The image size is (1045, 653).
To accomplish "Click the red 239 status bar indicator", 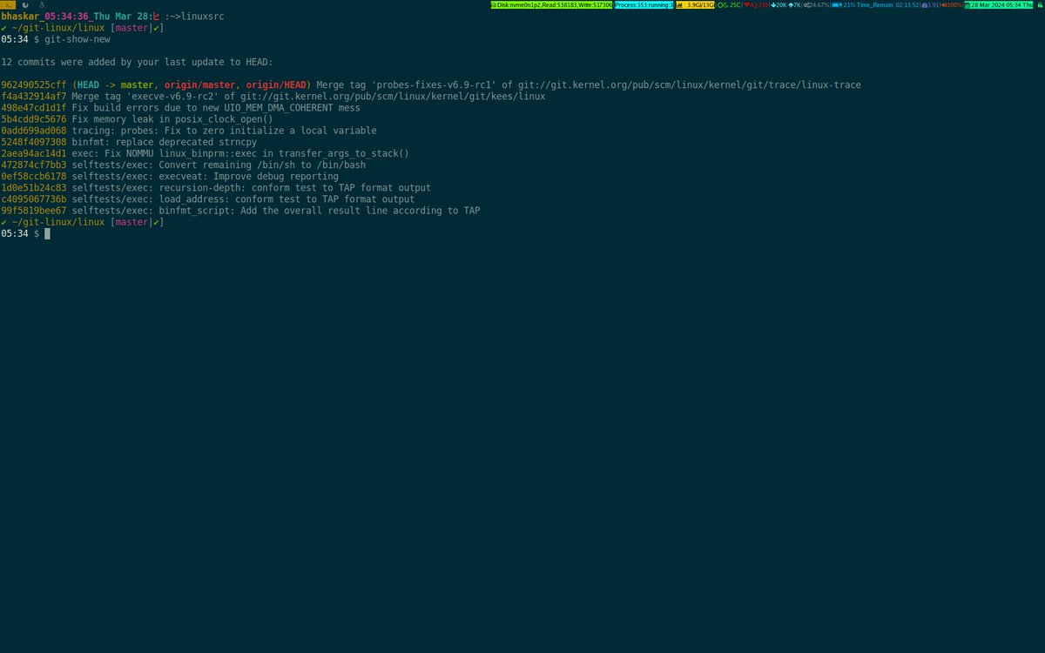I will click(756, 5).
